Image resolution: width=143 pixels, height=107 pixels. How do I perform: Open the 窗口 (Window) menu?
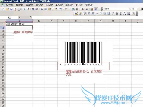click(79, 5)
